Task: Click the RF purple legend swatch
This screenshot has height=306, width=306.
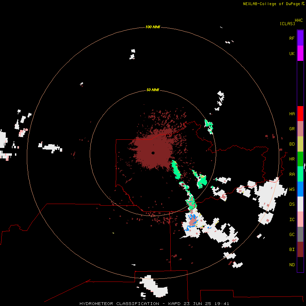Action: click(x=300, y=38)
